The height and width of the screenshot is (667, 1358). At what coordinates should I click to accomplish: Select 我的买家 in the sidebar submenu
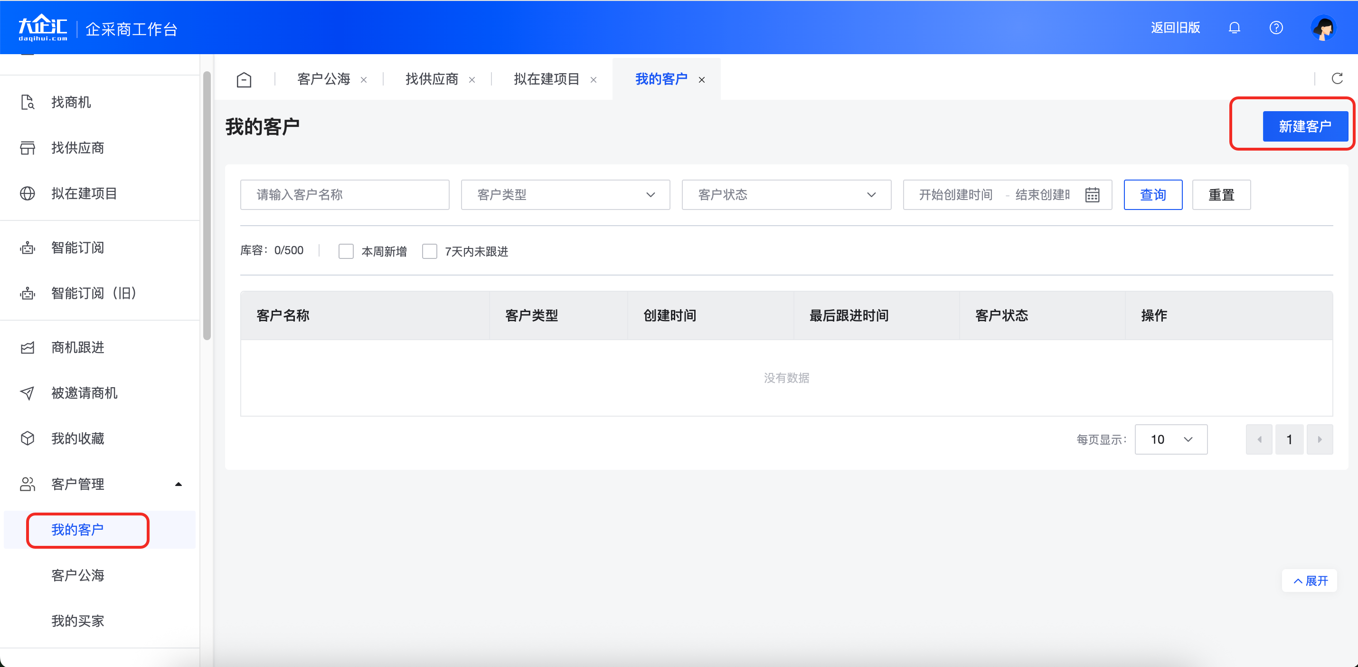click(x=77, y=621)
